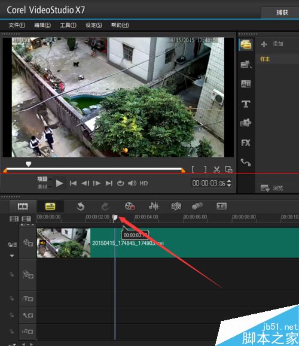Step forward one frame
The width and height of the screenshot is (299, 346).
point(97,183)
